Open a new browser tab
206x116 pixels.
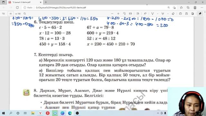click(46, 2)
